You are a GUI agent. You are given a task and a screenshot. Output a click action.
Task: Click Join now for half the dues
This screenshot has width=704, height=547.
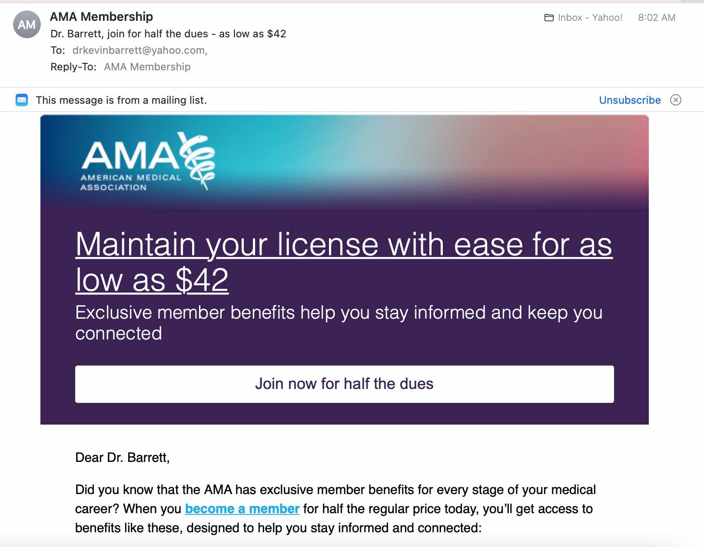click(x=344, y=384)
